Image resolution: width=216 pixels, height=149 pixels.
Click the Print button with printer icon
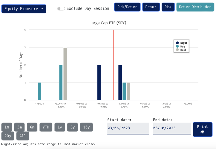coord(202,129)
